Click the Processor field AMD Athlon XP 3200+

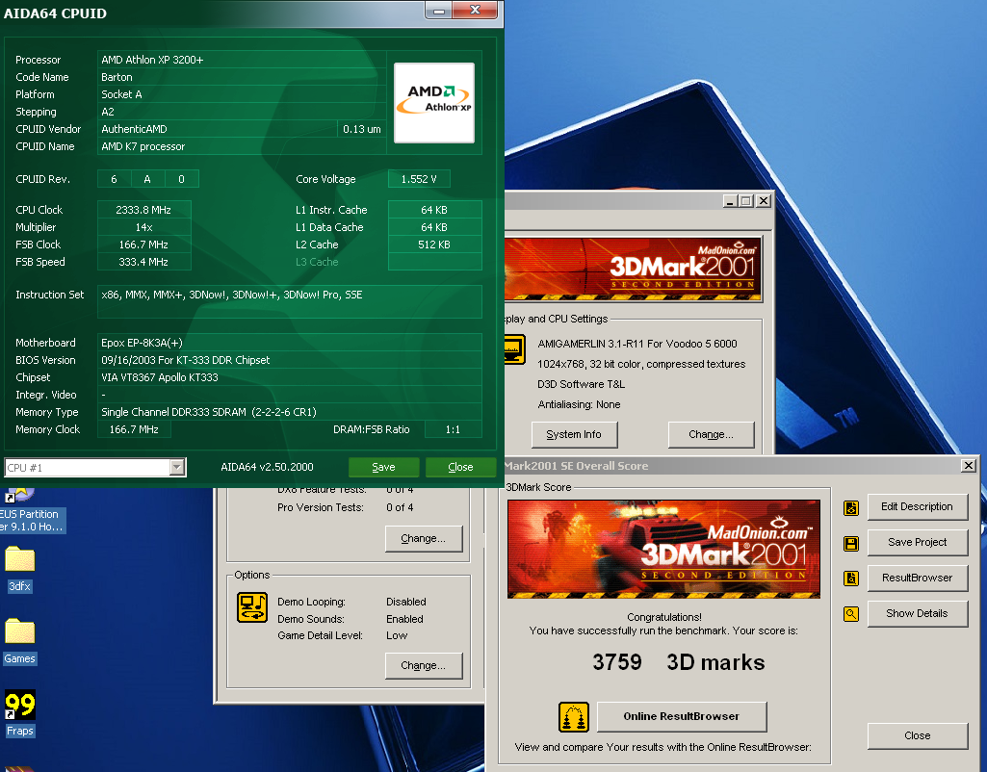click(242, 60)
